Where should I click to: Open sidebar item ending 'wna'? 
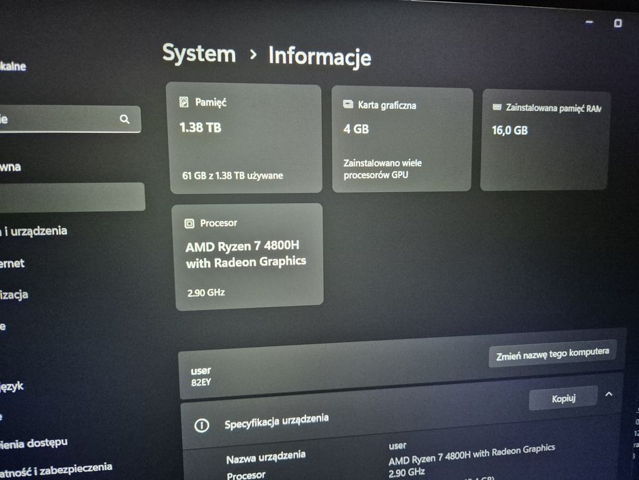pyautogui.click(x=10, y=167)
